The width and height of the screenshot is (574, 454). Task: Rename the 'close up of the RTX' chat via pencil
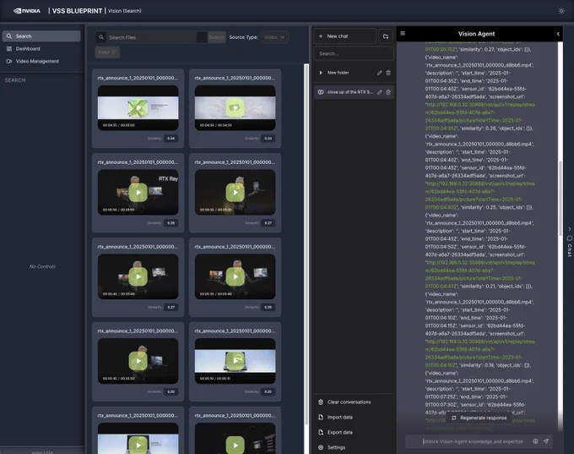pos(380,92)
